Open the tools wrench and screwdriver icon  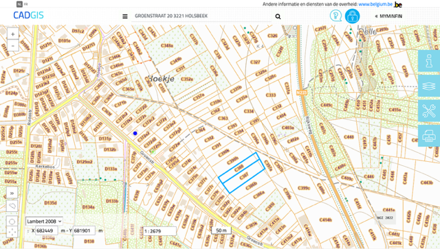429,110
